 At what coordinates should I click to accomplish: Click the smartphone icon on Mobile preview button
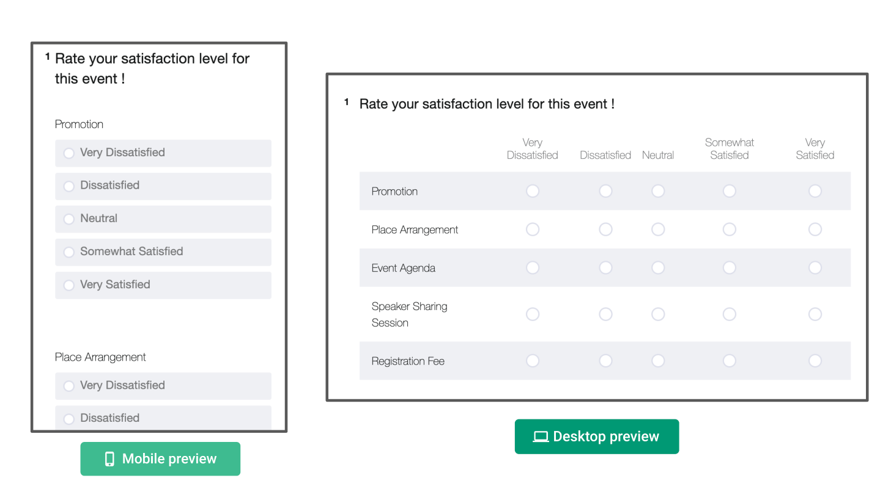coord(109,458)
